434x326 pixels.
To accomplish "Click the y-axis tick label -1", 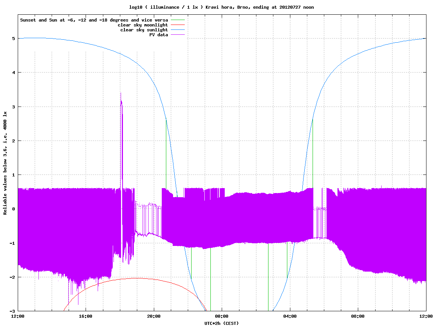I will tap(12, 243).
